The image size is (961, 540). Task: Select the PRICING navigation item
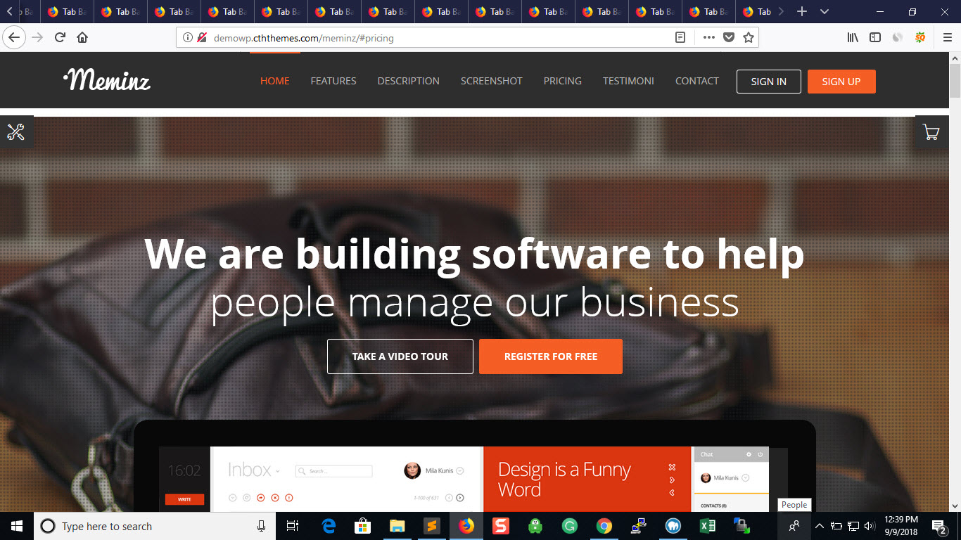pos(563,81)
